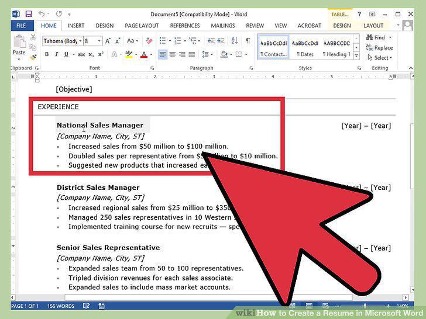Click the Paste clipboard icon
The image size is (426, 319).
[x=19, y=42]
